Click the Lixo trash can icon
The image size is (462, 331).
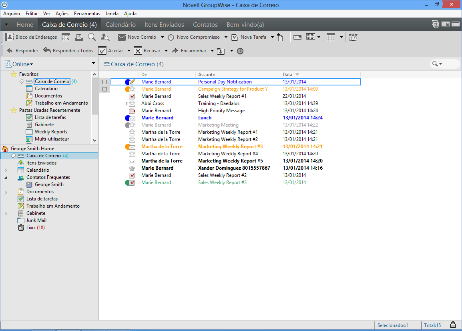(x=21, y=228)
